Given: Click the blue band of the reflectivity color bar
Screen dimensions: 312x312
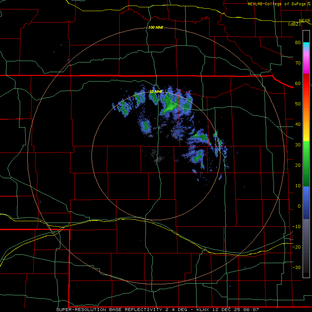Looking at the screenshot, I should tap(306, 202).
